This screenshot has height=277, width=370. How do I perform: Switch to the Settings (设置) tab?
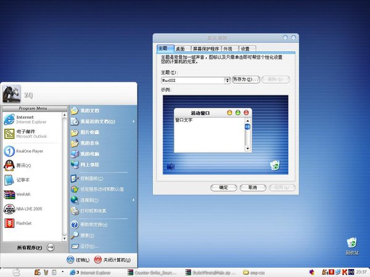pyautogui.click(x=247, y=49)
